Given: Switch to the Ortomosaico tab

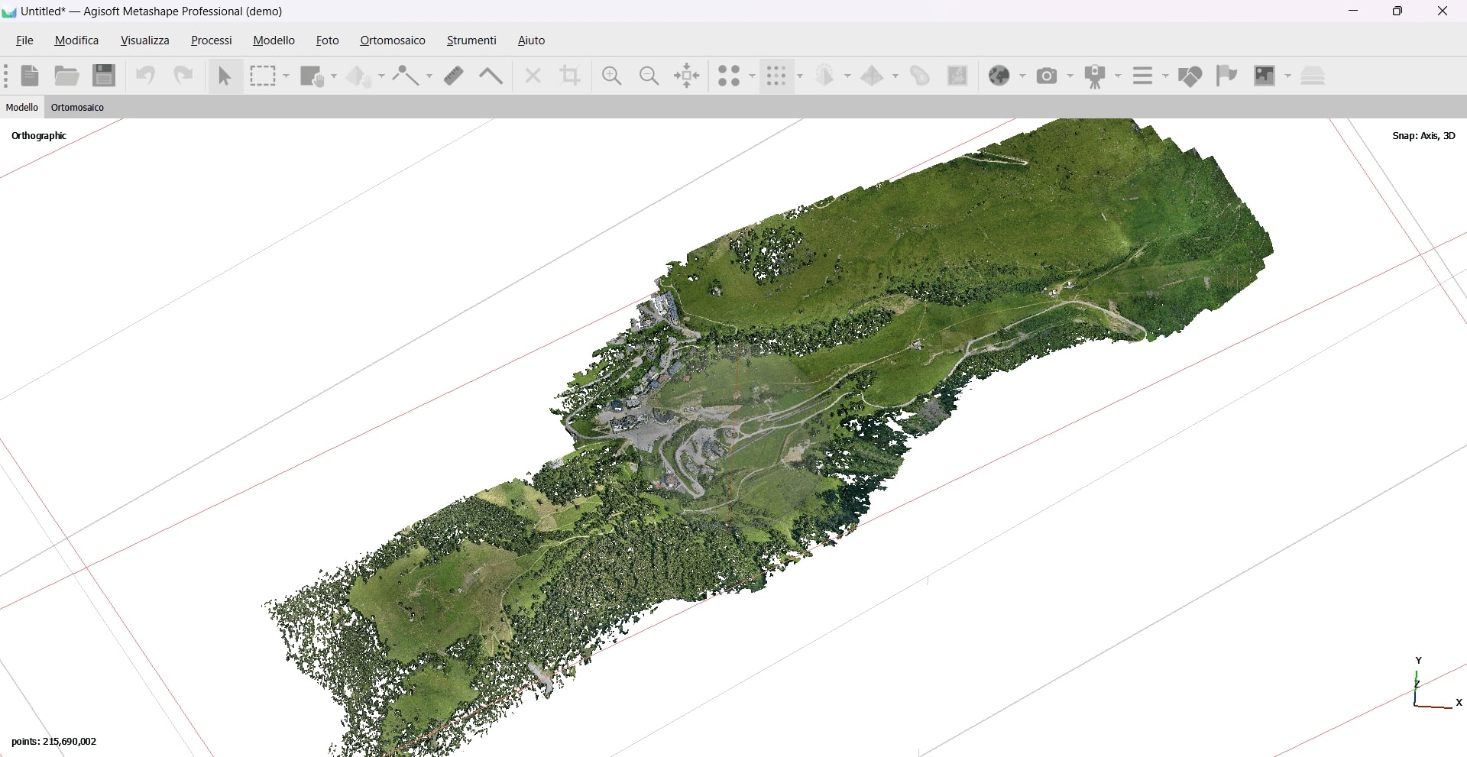Looking at the screenshot, I should 77,108.
